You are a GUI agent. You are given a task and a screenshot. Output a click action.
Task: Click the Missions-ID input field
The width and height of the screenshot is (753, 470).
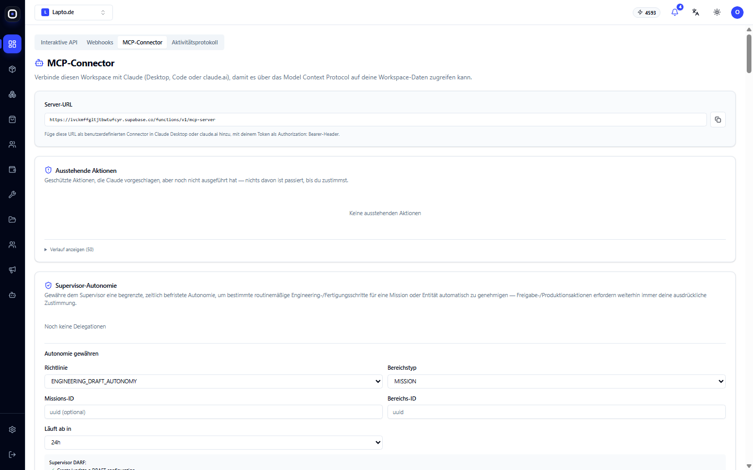(x=213, y=412)
